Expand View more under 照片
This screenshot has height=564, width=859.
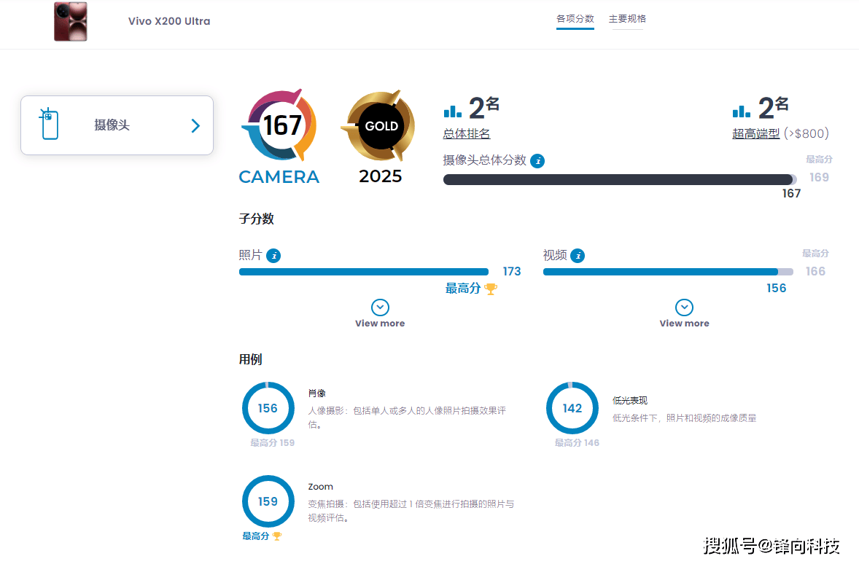(380, 314)
